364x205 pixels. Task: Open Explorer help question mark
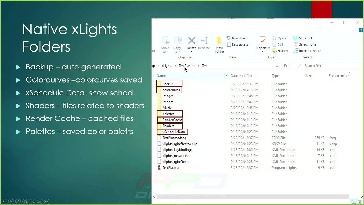pyautogui.click(x=361, y=30)
